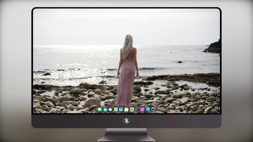The height and width of the screenshot is (142, 253).
Task: Click the small quote text under the date
Action: tap(68, 88)
